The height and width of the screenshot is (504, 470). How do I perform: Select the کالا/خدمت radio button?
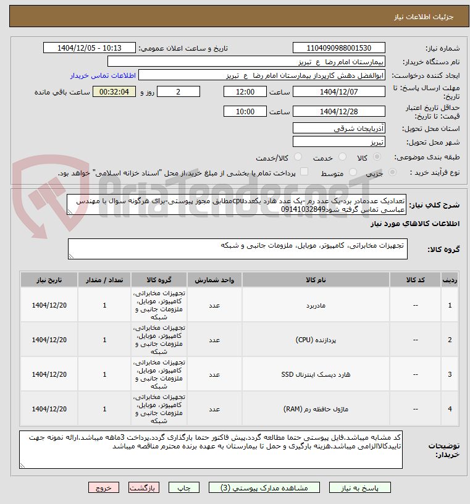[x=298, y=157]
